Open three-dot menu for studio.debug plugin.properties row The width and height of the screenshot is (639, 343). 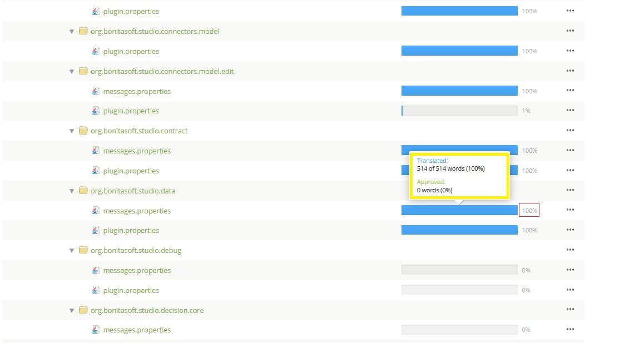click(570, 289)
